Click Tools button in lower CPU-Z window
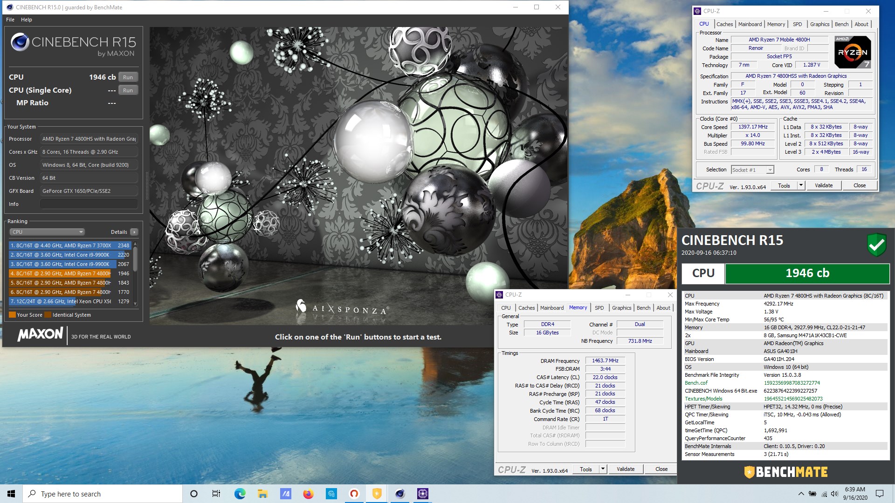895x503 pixels. 586,469
